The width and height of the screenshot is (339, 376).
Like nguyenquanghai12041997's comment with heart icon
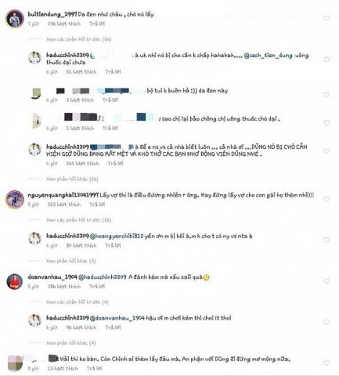[326, 199]
